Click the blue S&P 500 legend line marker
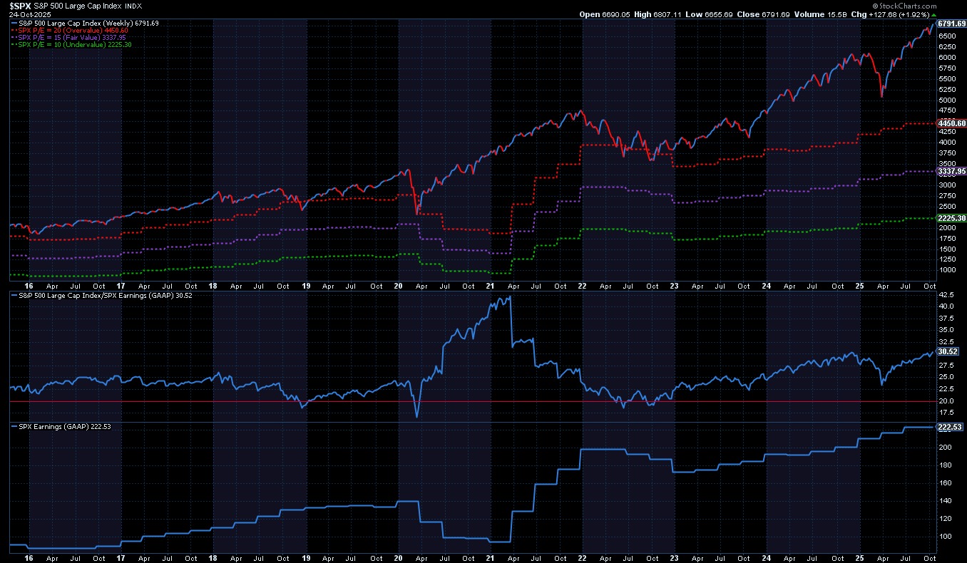Image resolution: width=967 pixels, height=563 pixels. (x=14, y=24)
